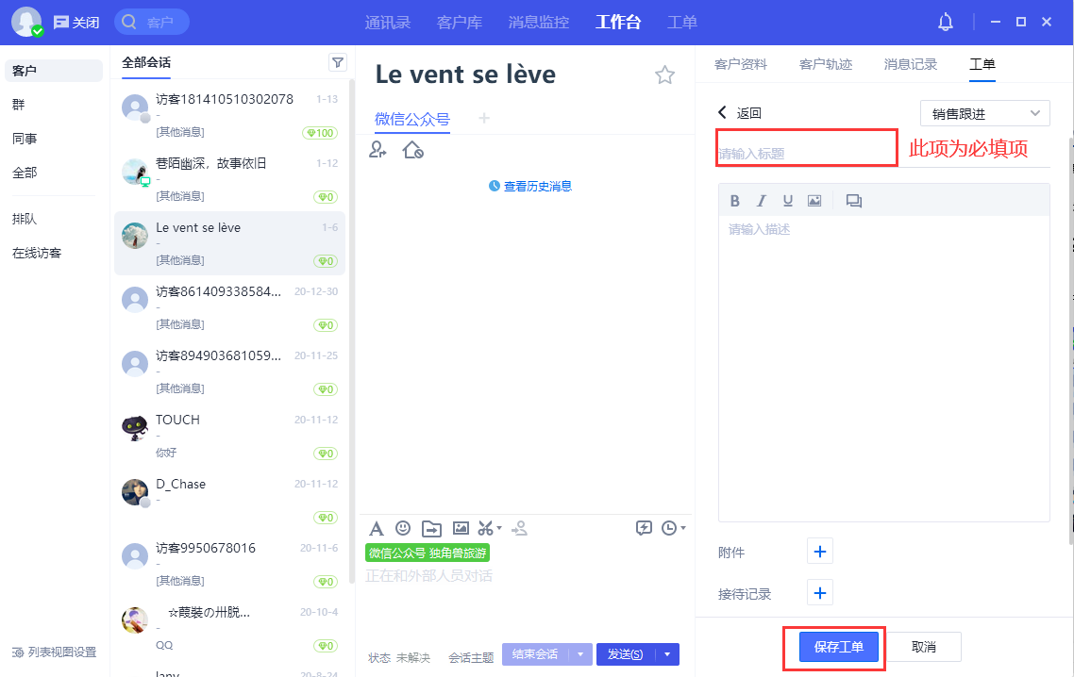Select 排队 in the left sidebar
This screenshot has width=1074, height=677.
(25, 219)
